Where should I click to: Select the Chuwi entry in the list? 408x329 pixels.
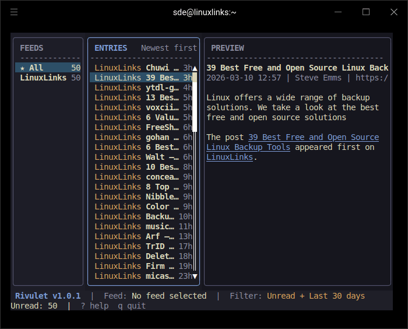click(x=143, y=68)
